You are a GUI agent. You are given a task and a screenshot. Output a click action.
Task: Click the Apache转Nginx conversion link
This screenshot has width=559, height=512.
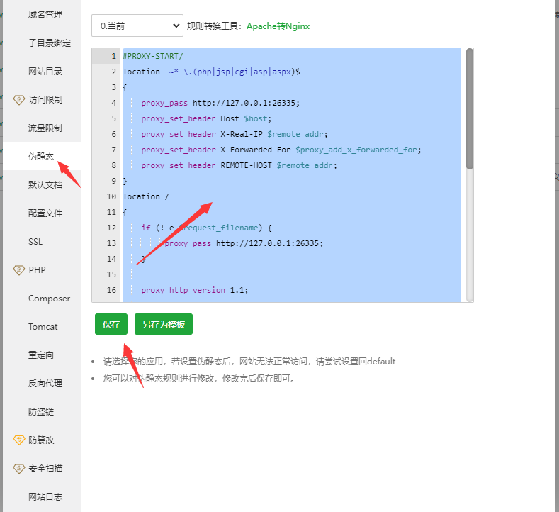pos(278,26)
